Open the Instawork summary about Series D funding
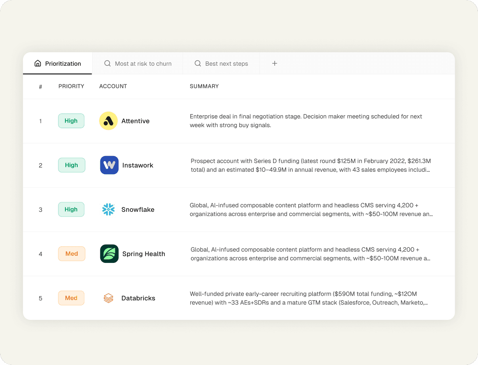The image size is (478, 365). (311, 165)
